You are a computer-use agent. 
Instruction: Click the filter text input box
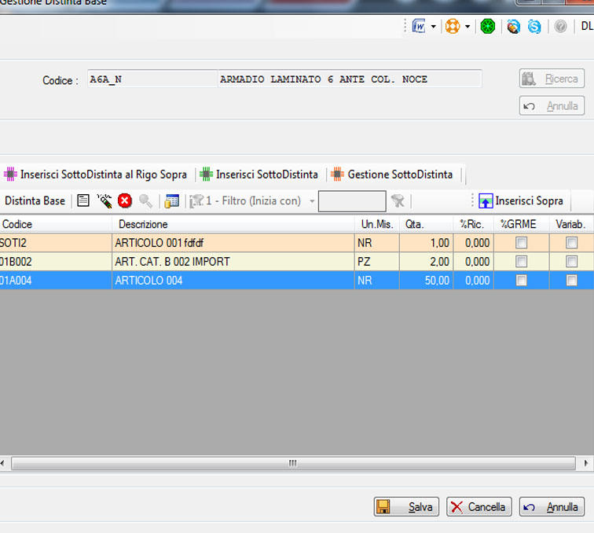[x=352, y=201]
